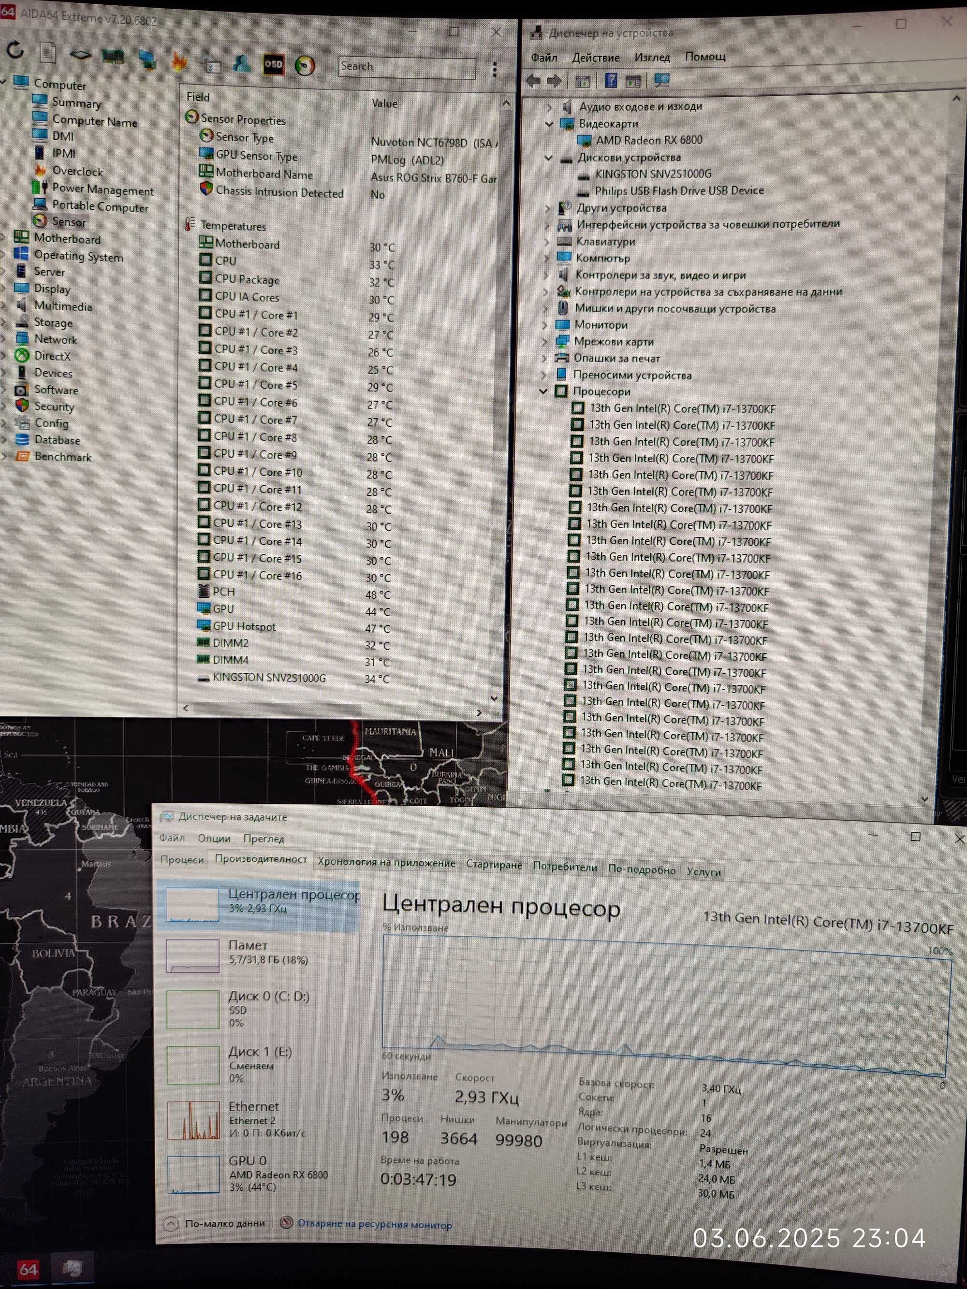The height and width of the screenshot is (1289, 967).
Task: Click inside the AIDA64 Search field
Action: pyautogui.click(x=406, y=68)
